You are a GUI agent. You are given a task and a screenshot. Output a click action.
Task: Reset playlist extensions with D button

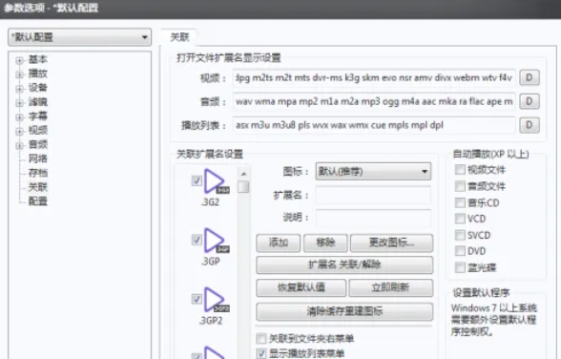530,125
